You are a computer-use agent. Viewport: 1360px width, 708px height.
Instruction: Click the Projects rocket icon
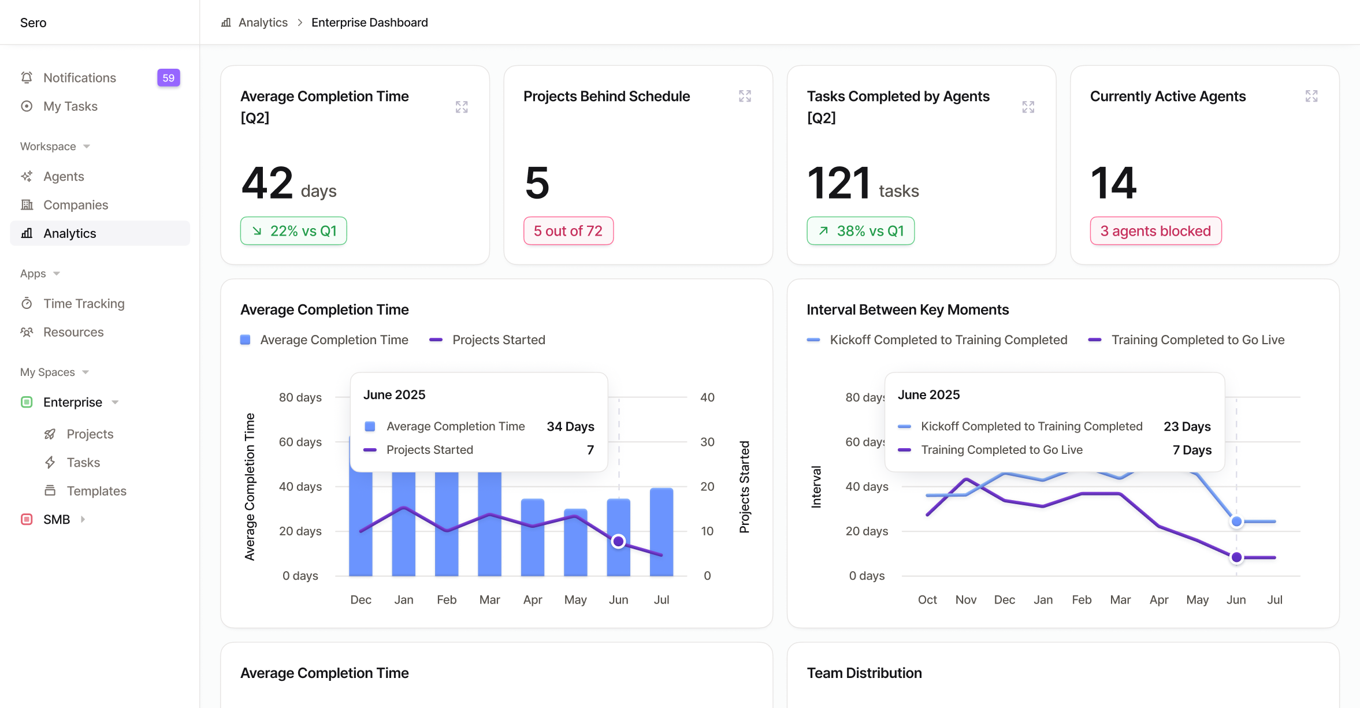click(x=50, y=434)
